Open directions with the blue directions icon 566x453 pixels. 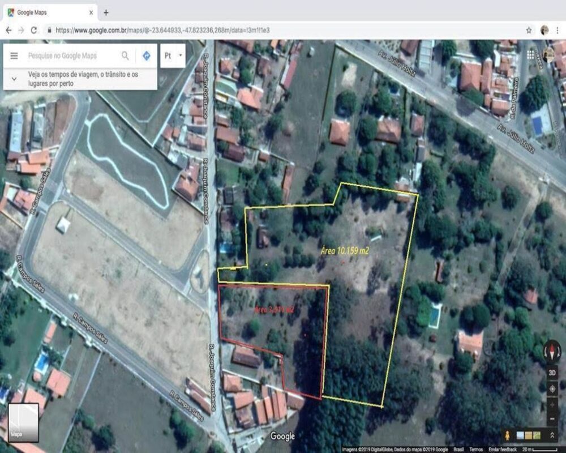[146, 55]
